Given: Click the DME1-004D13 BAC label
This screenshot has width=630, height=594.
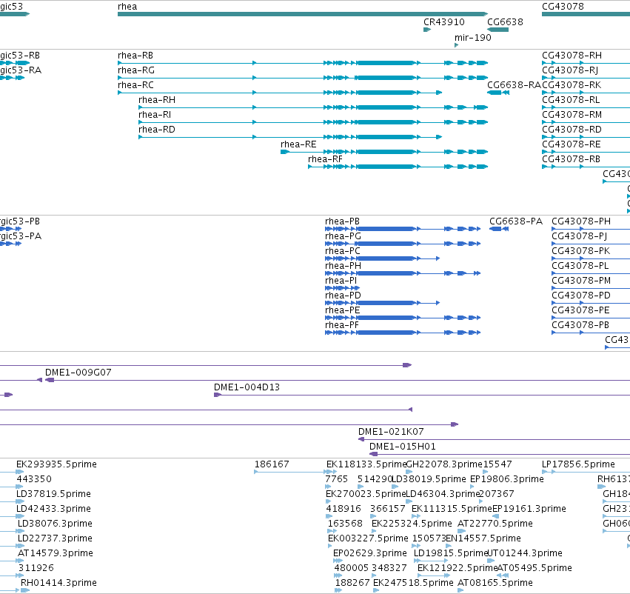Looking at the screenshot, I should (247, 387).
